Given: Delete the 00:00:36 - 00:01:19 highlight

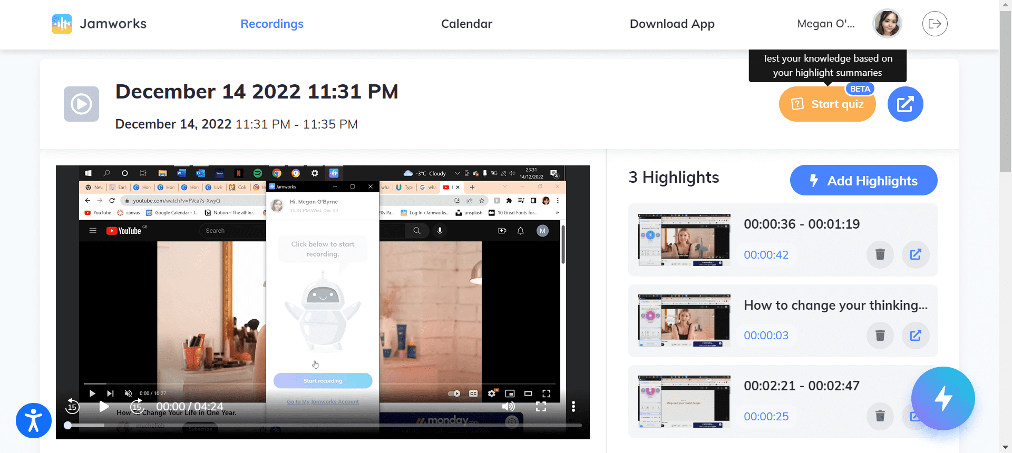Looking at the screenshot, I should coord(880,255).
